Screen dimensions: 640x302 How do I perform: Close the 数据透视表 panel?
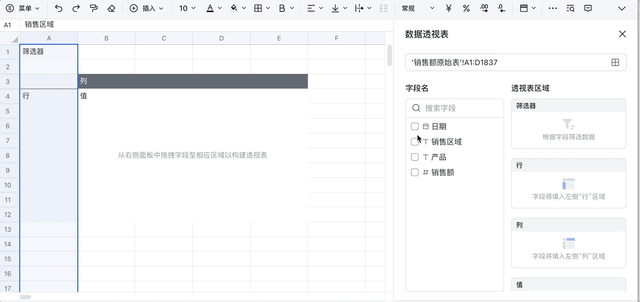622,34
